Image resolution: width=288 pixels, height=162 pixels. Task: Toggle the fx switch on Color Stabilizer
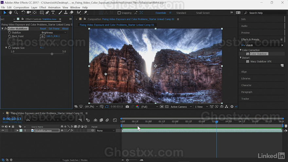point(6,29)
